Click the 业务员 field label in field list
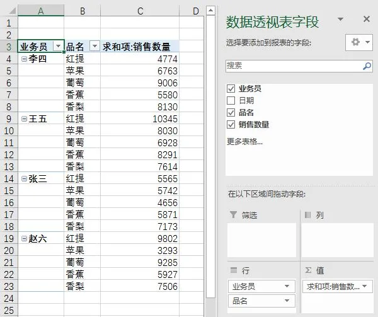This screenshot has width=378, height=317. tap(249, 88)
